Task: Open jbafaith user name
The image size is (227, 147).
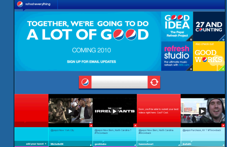Action: (x=187, y=144)
